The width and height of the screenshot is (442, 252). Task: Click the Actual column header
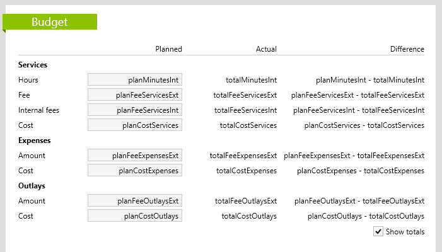tap(266, 49)
